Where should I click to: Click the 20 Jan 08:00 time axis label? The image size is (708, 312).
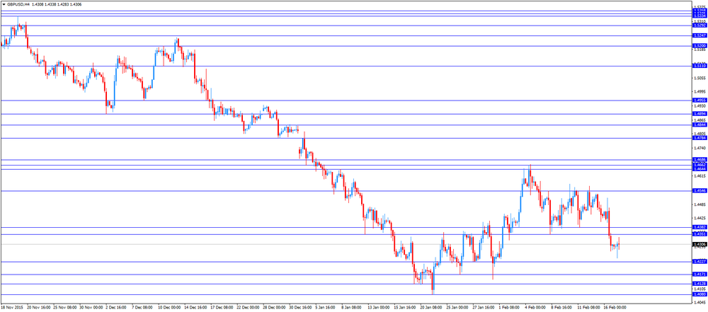pyautogui.click(x=430, y=306)
